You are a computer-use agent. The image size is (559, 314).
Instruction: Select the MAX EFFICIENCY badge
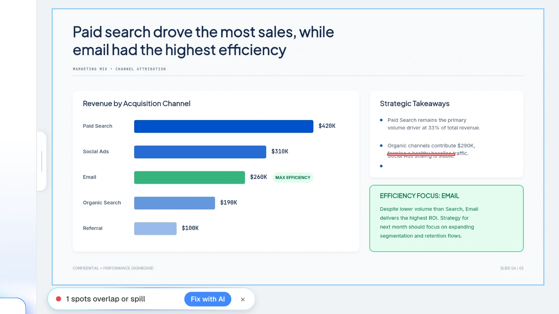click(293, 178)
